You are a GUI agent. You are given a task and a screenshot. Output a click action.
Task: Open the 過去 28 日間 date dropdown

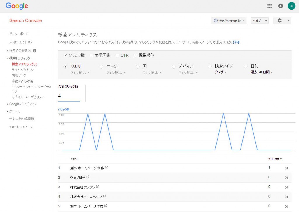[x=261, y=72]
